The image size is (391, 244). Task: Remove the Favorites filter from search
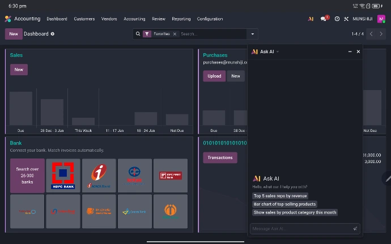[x=175, y=34]
